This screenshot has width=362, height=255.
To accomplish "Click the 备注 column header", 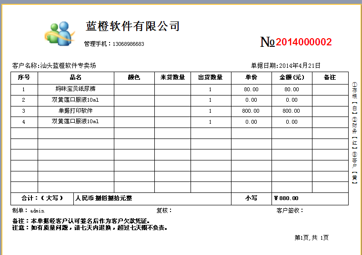I will coord(330,77).
